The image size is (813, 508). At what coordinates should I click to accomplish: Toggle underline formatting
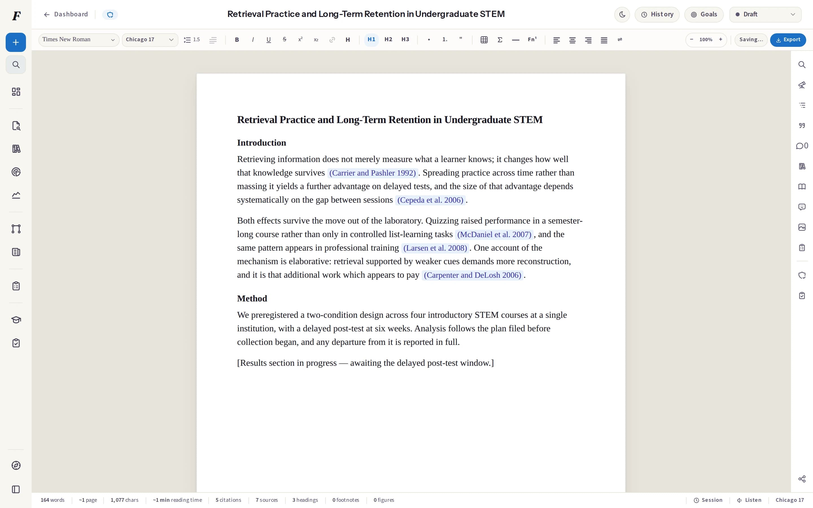click(268, 40)
